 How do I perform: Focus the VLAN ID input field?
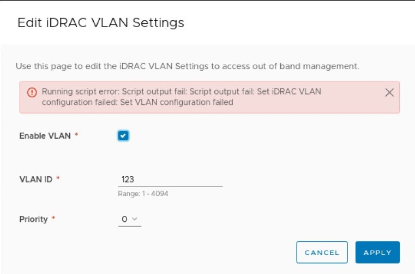click(170, 179)
